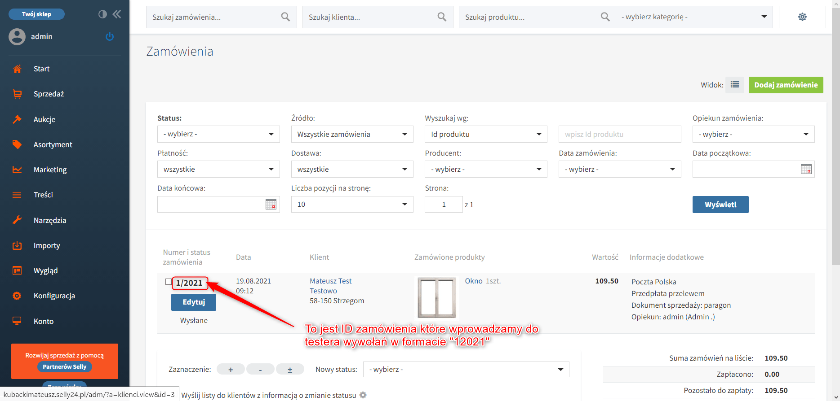Click the gear icon next to status email text

coord(363,395)
